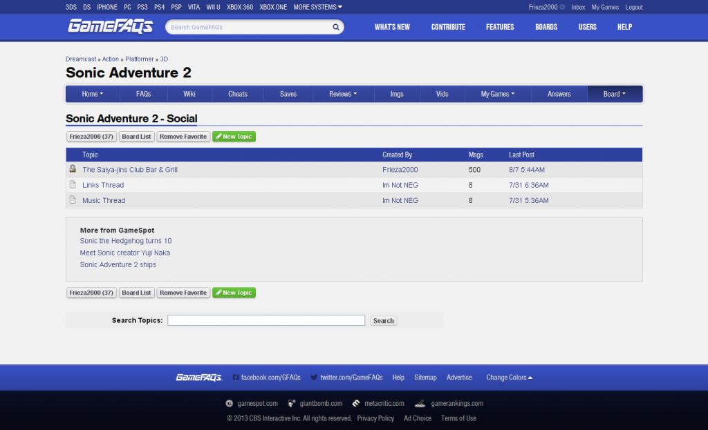Click the Facebook icon in the footer
The height and width of the screenshot is (430, 708).
tap(236, 378)
